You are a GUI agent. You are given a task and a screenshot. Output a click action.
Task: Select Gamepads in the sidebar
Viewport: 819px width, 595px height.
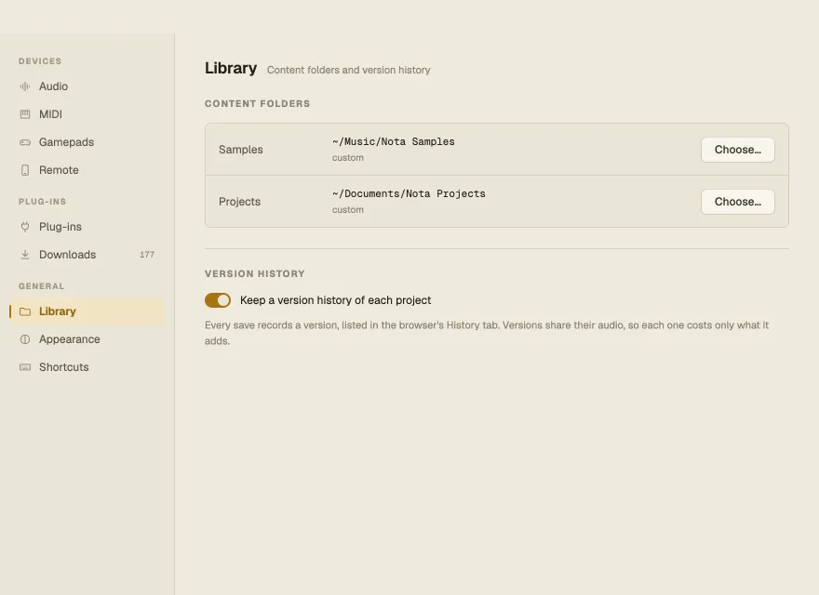pyautogui.click(x=87, y=142)
